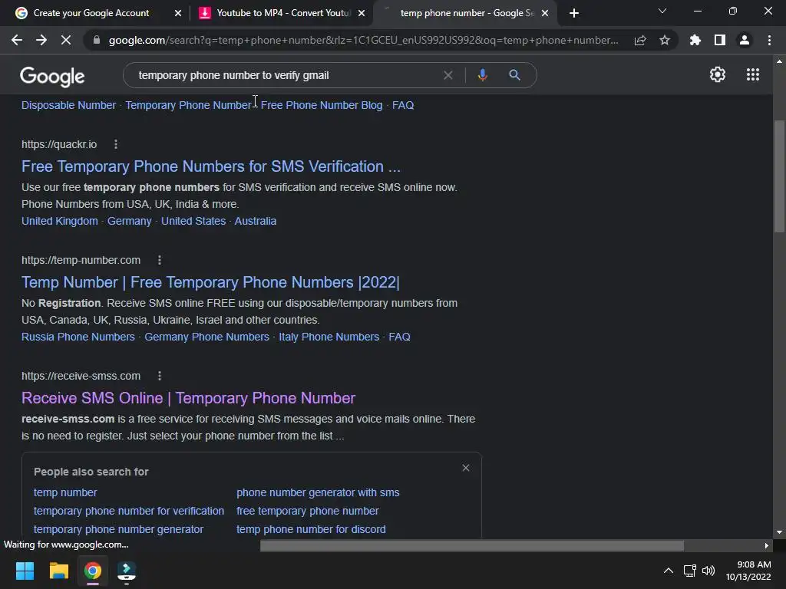Click the horizontal scrollbar thumb
Screen dimensions: 786x589
[x=472, y=545]
